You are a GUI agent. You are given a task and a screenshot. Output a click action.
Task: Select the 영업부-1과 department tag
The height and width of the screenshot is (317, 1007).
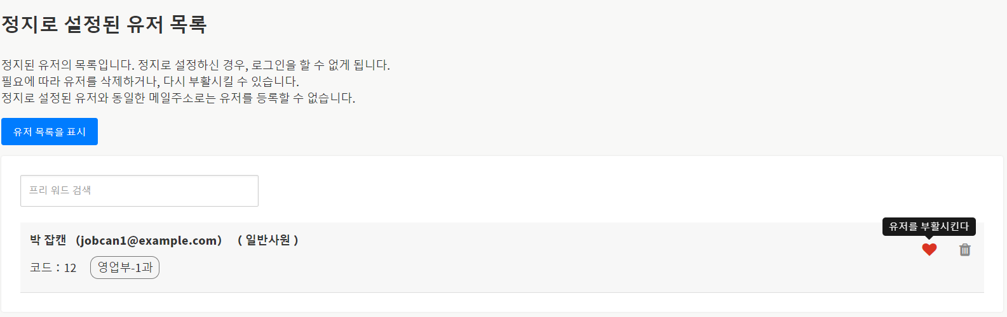coord(125,268)
